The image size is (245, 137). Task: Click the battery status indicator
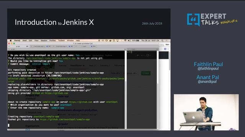tap(135, 41)
